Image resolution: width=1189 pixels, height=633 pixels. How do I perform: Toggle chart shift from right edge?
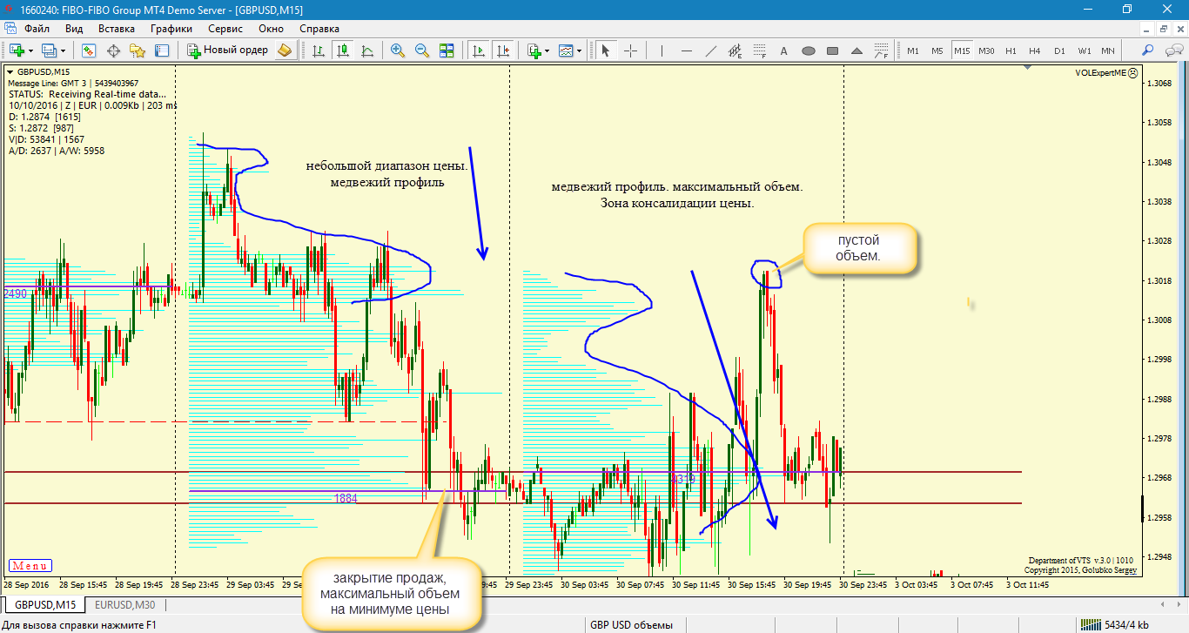[503, 51]
